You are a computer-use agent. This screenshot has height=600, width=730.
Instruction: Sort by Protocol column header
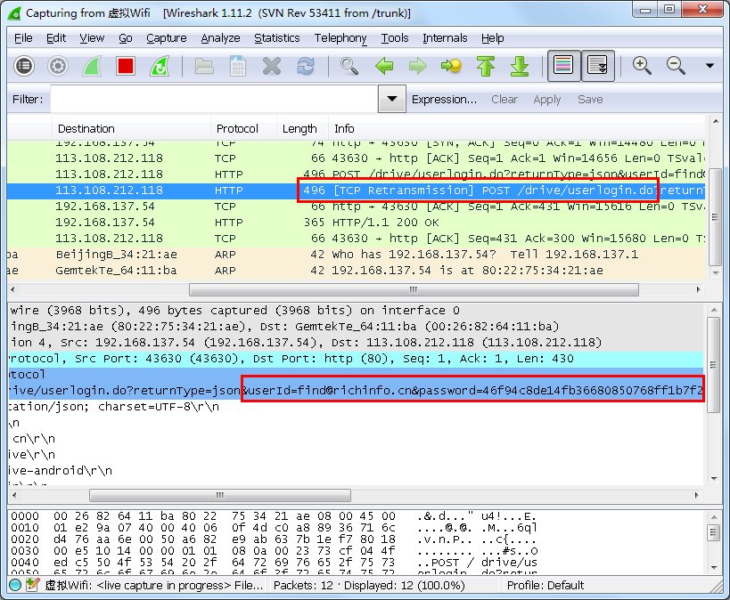(243, 128)
